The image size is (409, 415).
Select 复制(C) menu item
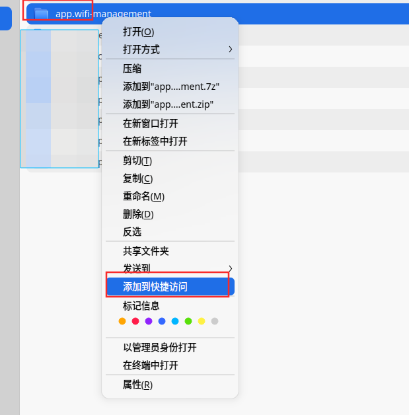tap(170, 178)
